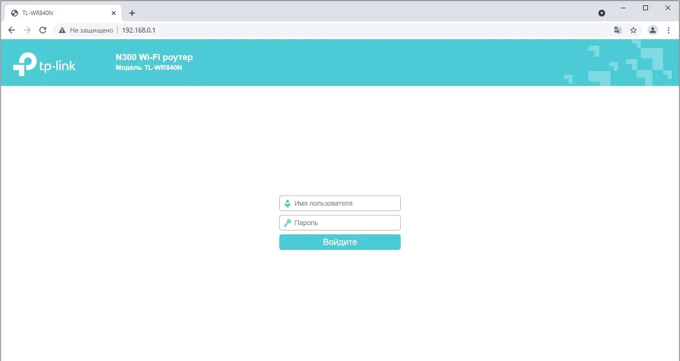Bookmark this page with the star icon
Image resolution: width=680 pixels, height=361 pixels.
(x=633, y=30)
